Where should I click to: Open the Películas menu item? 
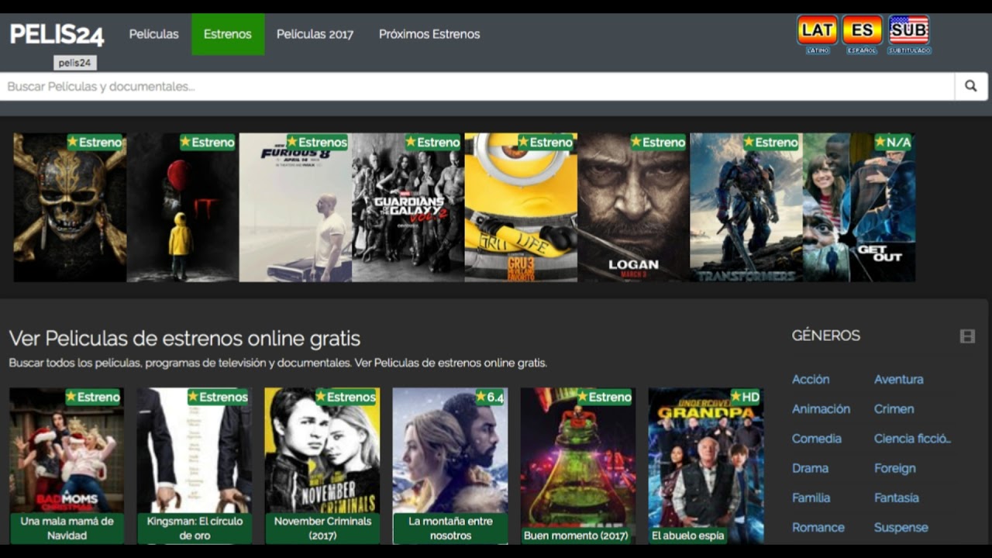(153, 34)
